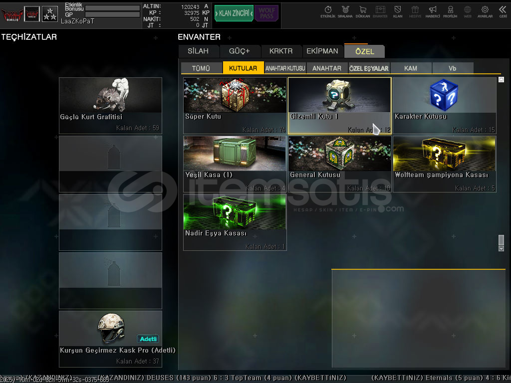Click the Adetli badge on helmet
Image resolution: width=511 pixels, height=383 pixels.
148,339
